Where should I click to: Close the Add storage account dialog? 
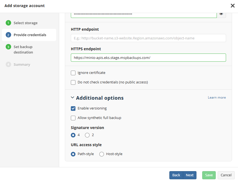pos(232,6)
